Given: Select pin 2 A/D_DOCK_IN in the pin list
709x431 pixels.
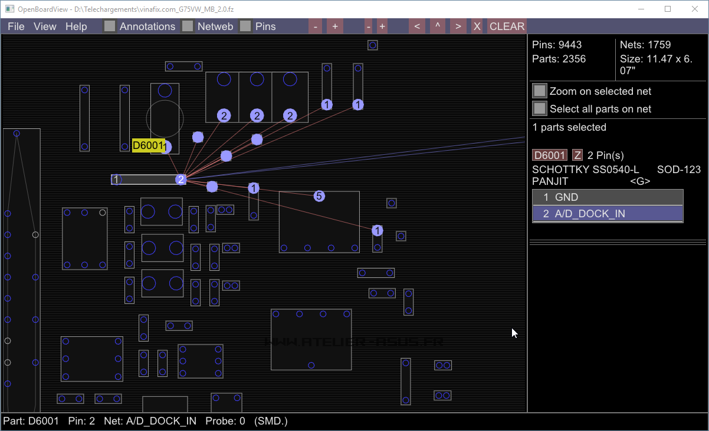Looking at the screenshot, I should point(608,214).
